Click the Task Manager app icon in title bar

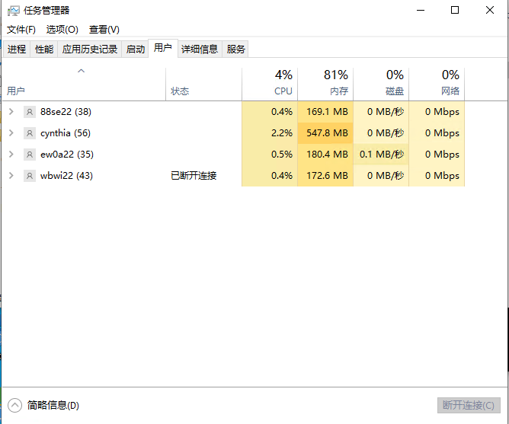(14, 11)
